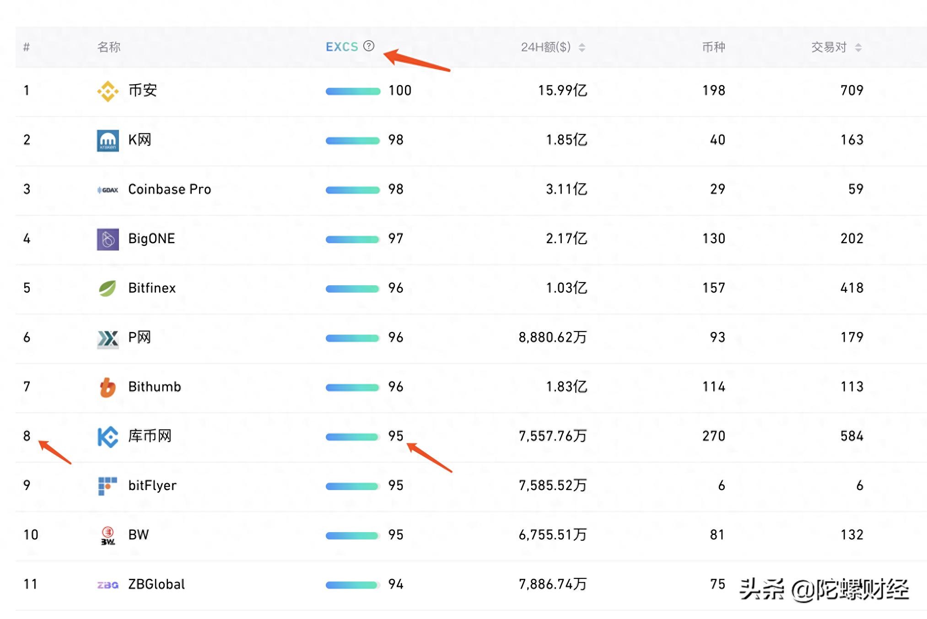Click the KuCoin 库币网 logo icon
This screenshot has height=619, width=927.
click(108, 437)
